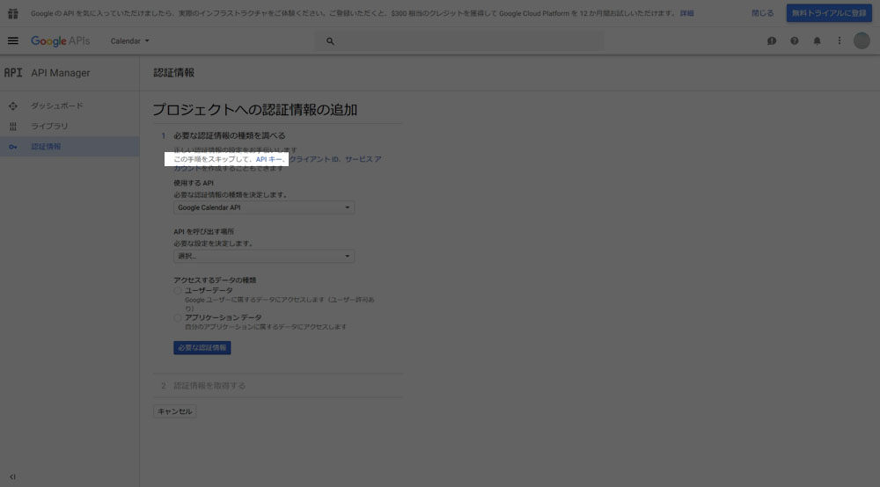Open the hamburger navigation menu
880x487 pixels.
tap(13, 41)
